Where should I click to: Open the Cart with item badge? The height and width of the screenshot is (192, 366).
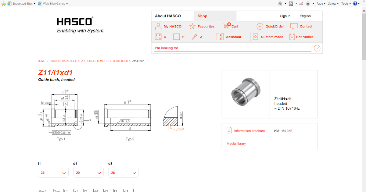pyautogui.click(x=227, y=27)
